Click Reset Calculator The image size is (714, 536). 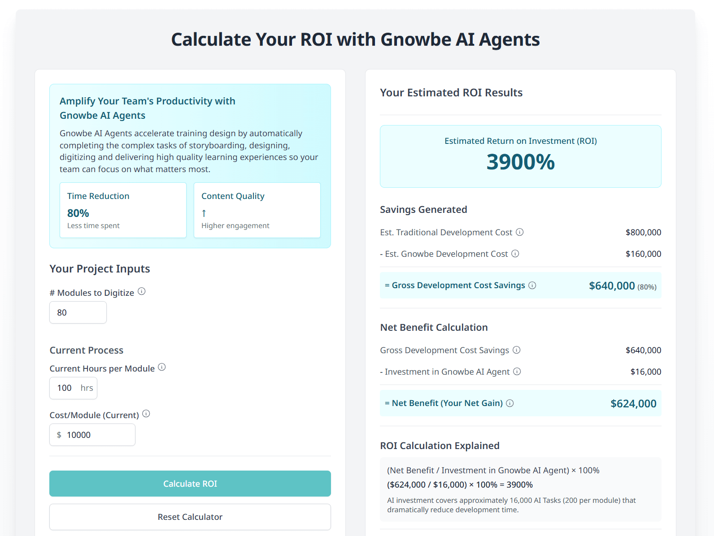click(190, 517)
